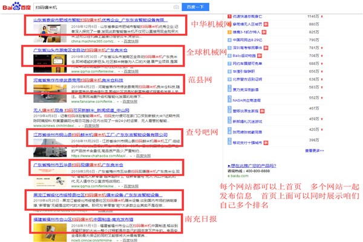Click red 新 badge beside Baby item
Image resolution: width=363 pixels, height=242 pixels.
click(x=260, y=56)
